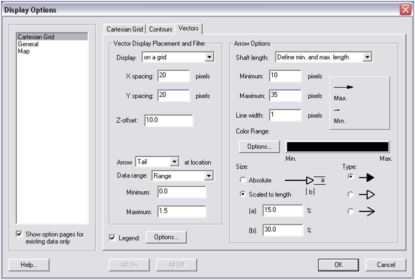The height and width of the screenshot is (280, 415).
Task: Click the Line width input field
Action: [285, 115]
